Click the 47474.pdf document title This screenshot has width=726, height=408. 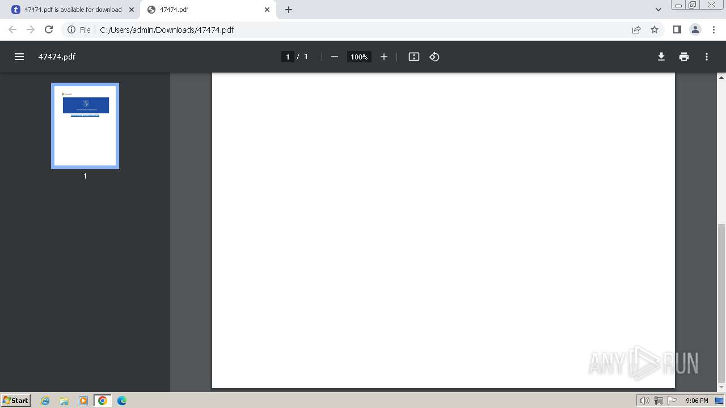[57, 57]
